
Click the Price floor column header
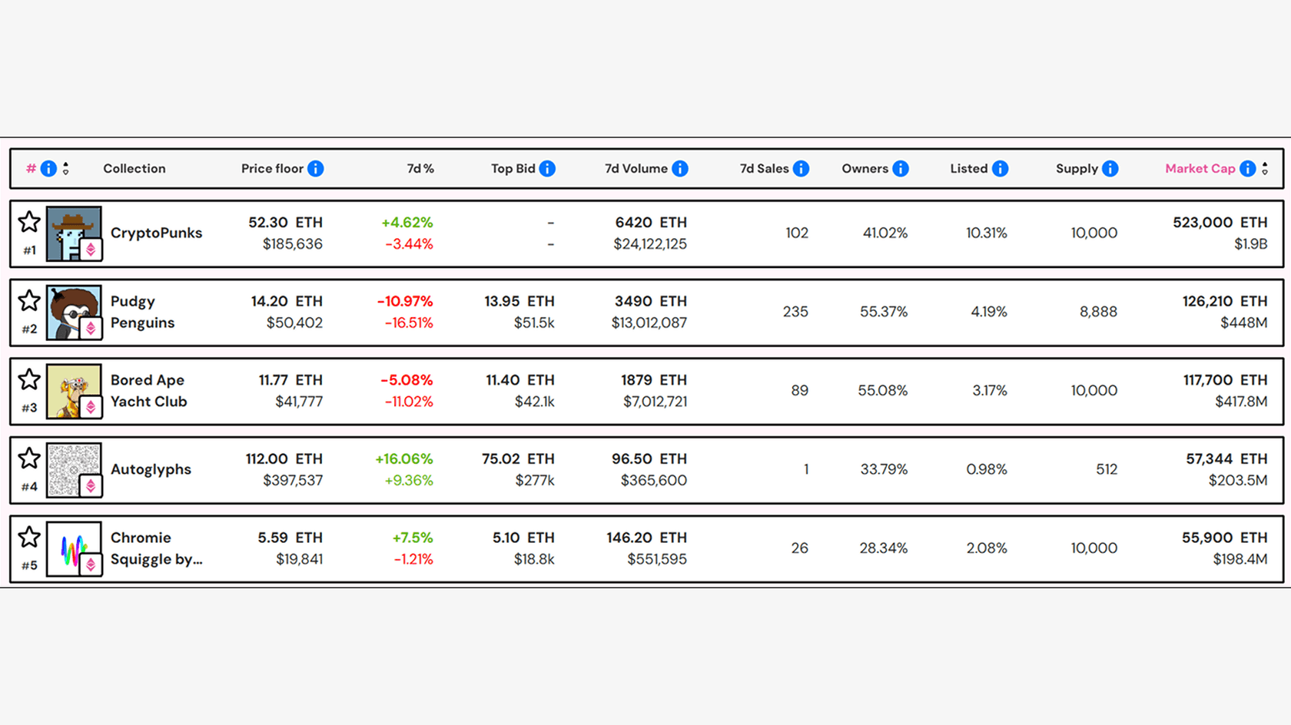pos(272,168)
